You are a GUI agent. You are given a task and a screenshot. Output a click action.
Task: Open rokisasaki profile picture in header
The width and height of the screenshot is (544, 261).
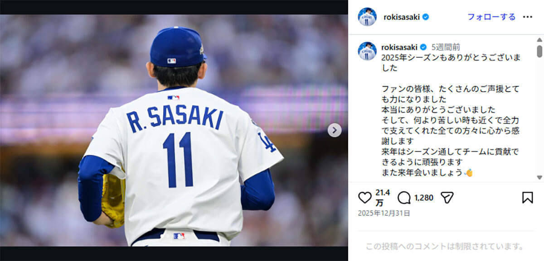pos(367,17)
